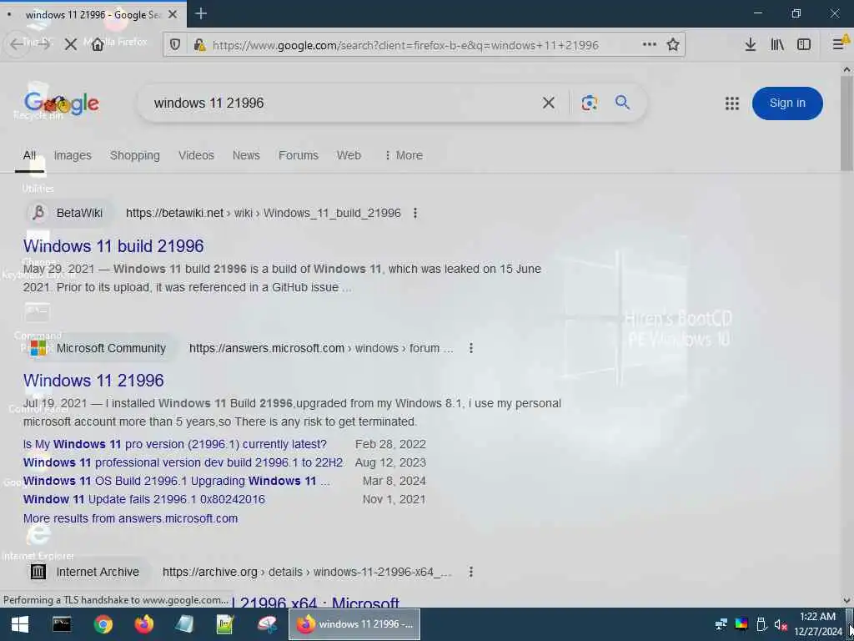The image size is (854, 641).
Task: Open Windows 11 21996 Microsoft Community link
Action: [x=93, y=380]
